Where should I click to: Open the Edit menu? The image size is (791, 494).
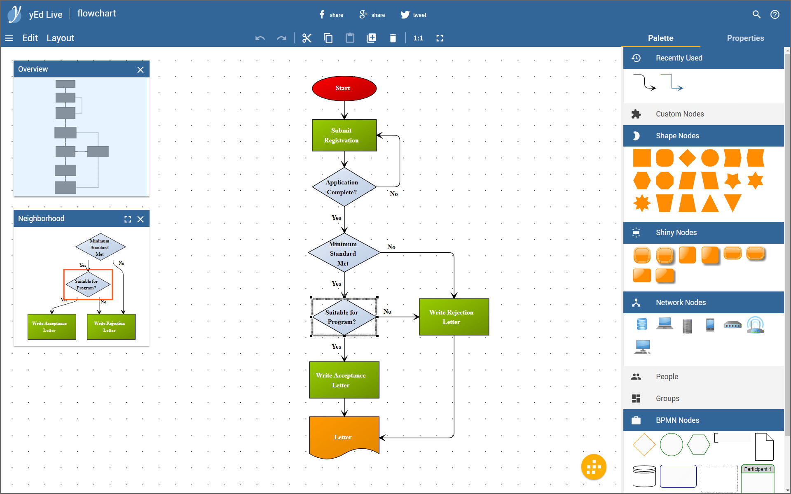(x=30, y=38)
